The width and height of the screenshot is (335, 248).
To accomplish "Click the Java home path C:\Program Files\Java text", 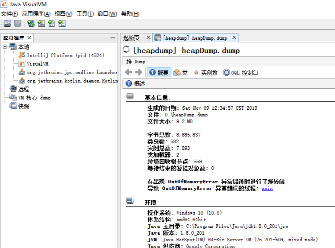I will (x=237, y=226).
